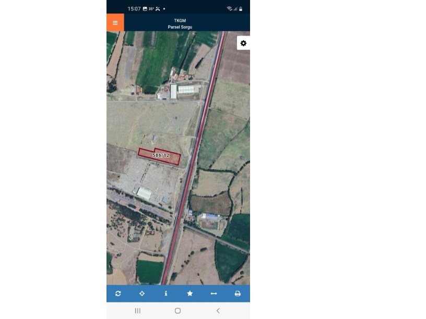426x319 pixels.
Task: Tap the Android recent apps button
Action: [138, 311]
